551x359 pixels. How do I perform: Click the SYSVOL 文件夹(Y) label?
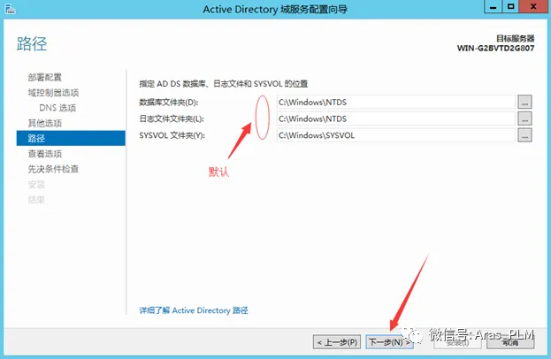[x=172, y=135]
